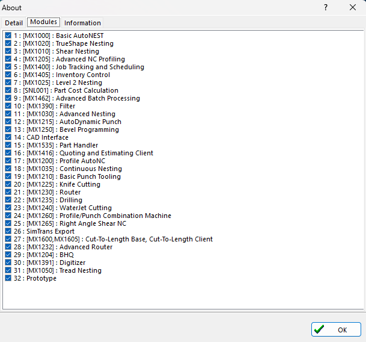Select the '[MX1020] : TrueShape Nesting' label

[x=68, y=43]
